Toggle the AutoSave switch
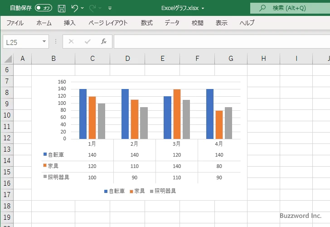 pos(44,8)
